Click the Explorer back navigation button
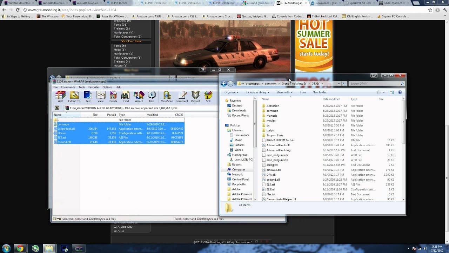The image size is (449, 253). (224, 84)
